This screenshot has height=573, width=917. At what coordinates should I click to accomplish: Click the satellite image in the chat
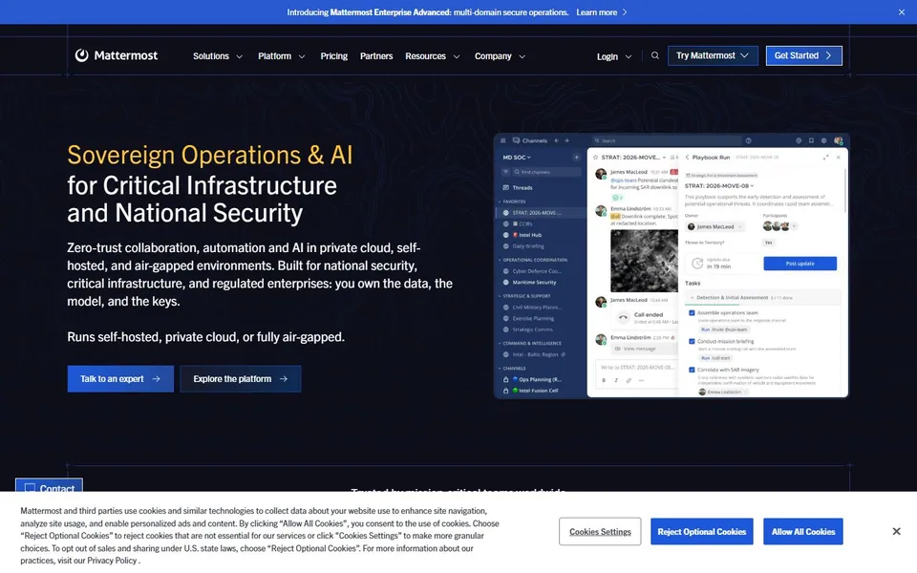tap(644, 261)
